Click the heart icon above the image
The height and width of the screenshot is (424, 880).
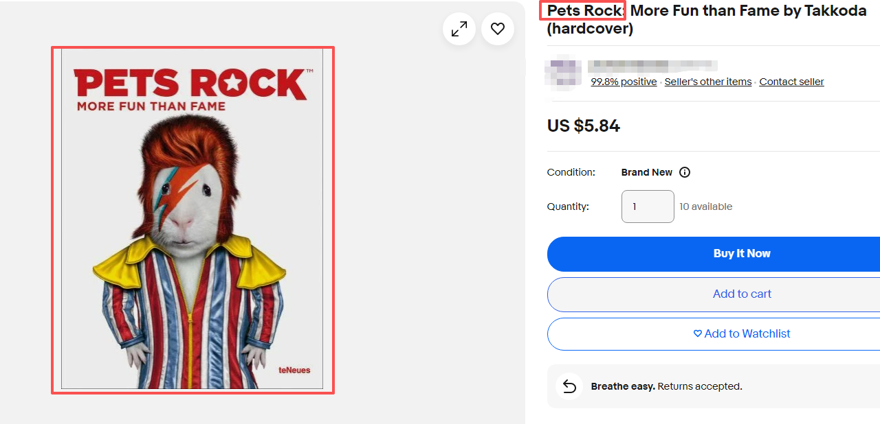click(498, 29)
